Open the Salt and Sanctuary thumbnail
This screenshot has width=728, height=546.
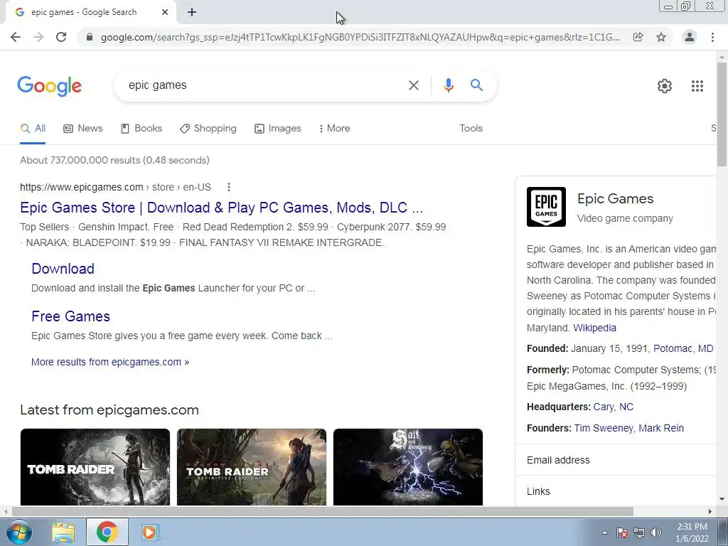coord(408,467)
